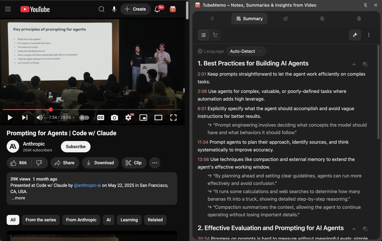382x241 pixels.
Task: Download the video
Action: point(100,163)
